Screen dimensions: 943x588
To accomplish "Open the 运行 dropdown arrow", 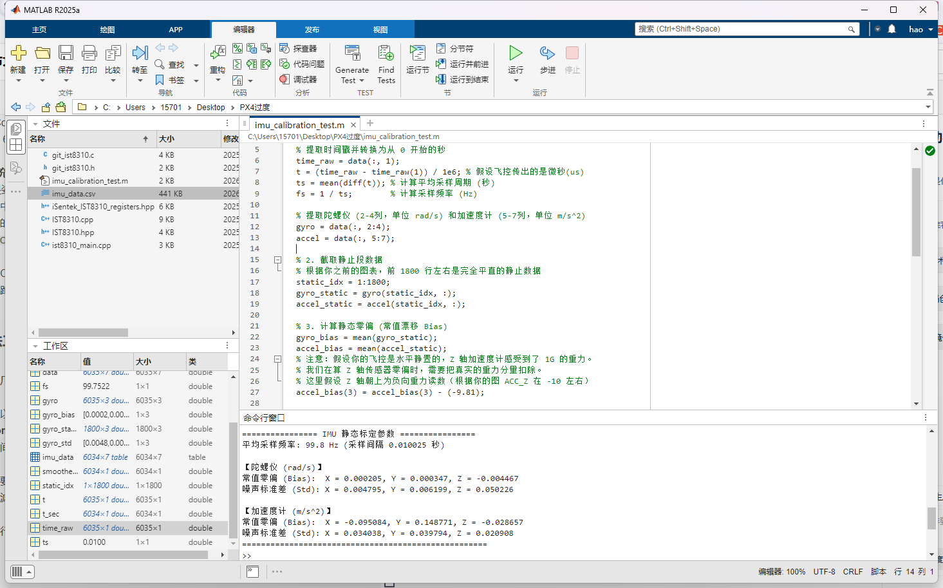I will pos(516,81).
